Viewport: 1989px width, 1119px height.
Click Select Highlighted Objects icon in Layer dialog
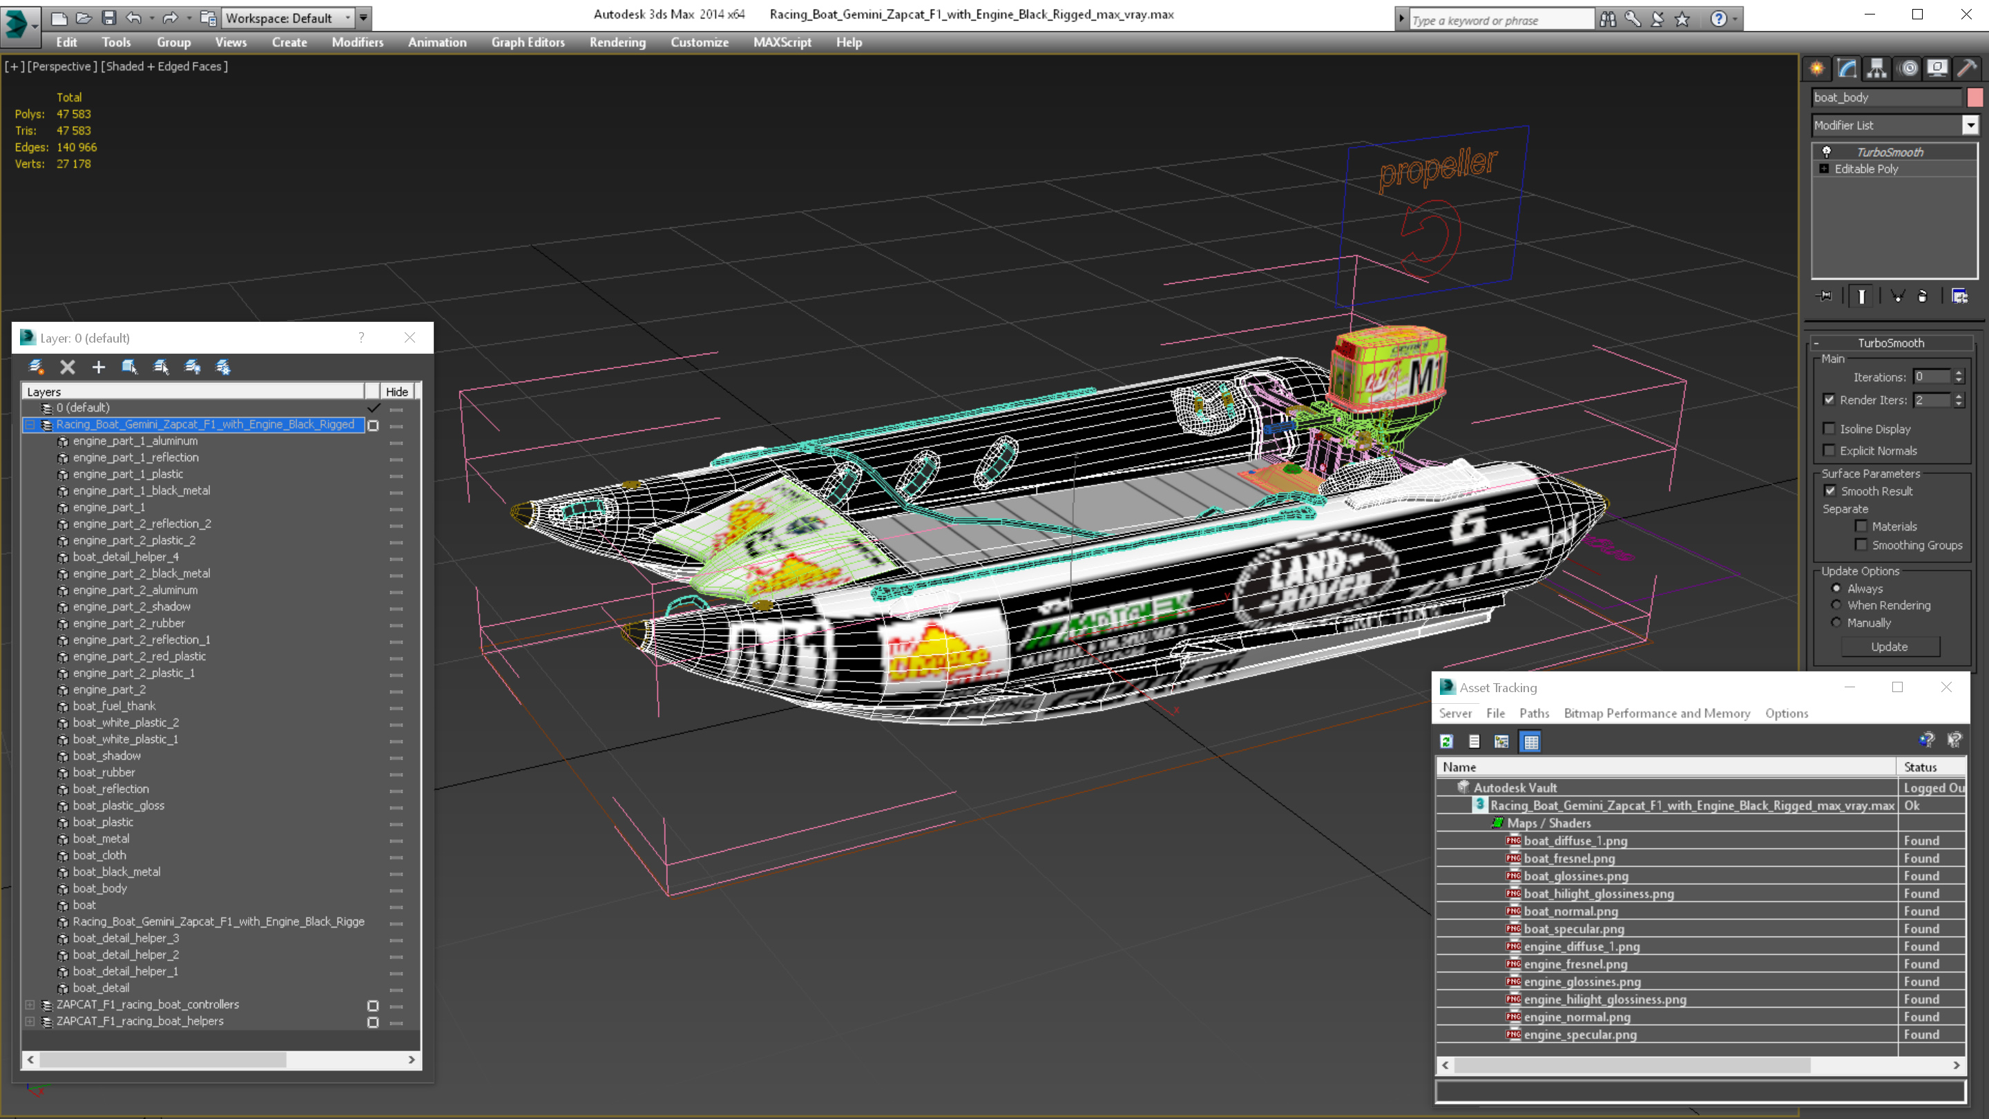point(130,367)
